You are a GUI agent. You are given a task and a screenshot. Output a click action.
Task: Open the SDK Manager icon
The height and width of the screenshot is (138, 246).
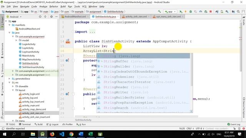(x=227, y=11)
